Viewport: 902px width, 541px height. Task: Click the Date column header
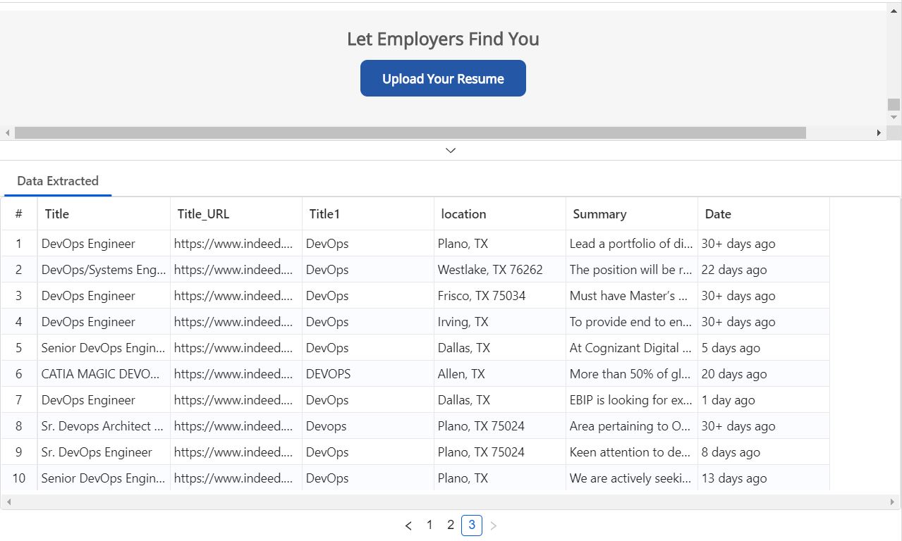coord(718,214)
